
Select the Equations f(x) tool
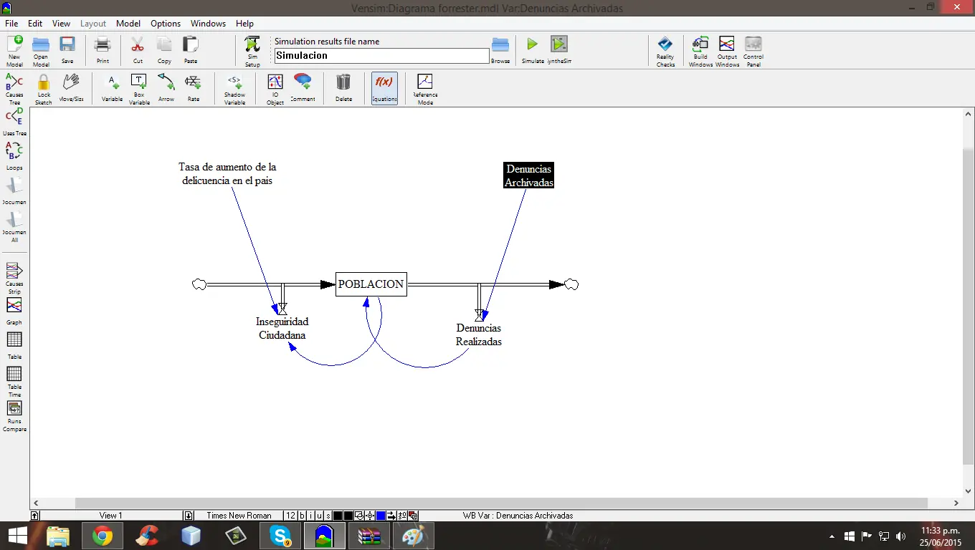384,88
